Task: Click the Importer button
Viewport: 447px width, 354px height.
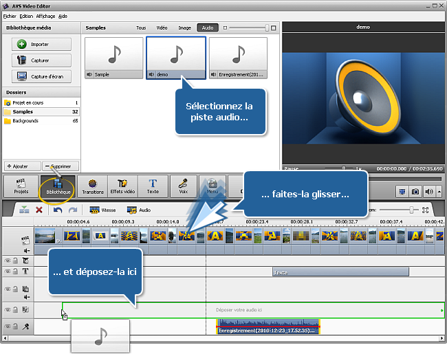Action: point(41,44)
